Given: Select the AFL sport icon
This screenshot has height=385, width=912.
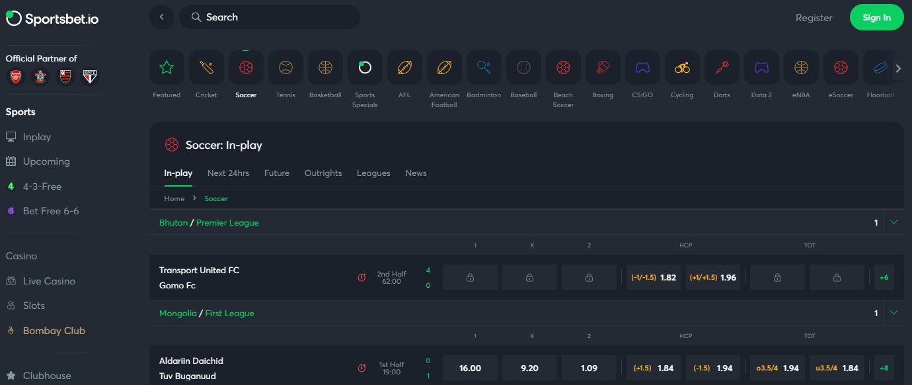Looking at the screenshot, I should click(x=404, y=67).
